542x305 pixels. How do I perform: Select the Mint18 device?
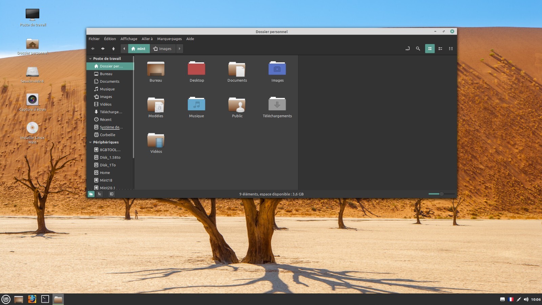110,180
